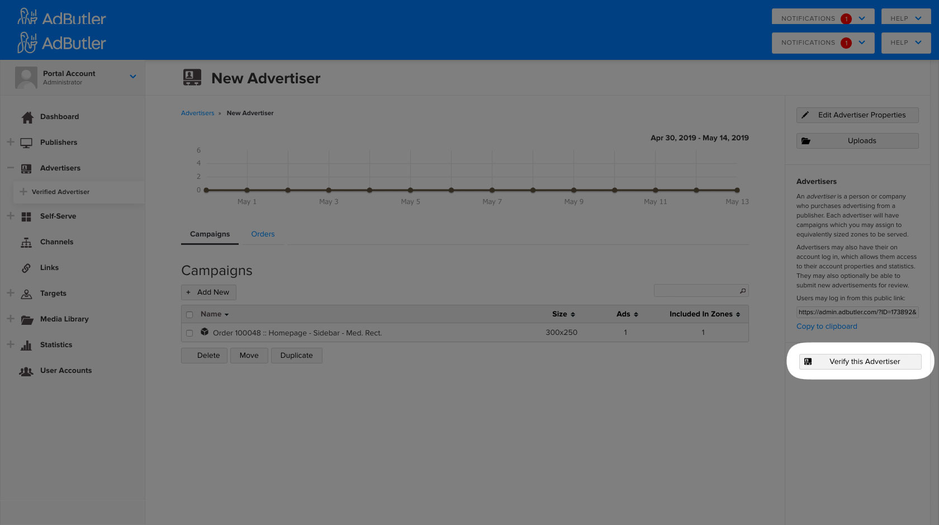Click the Publishers monitor icon
This screenshot has height=525, width=939.
pyautogui.click(x=26, y=142)
